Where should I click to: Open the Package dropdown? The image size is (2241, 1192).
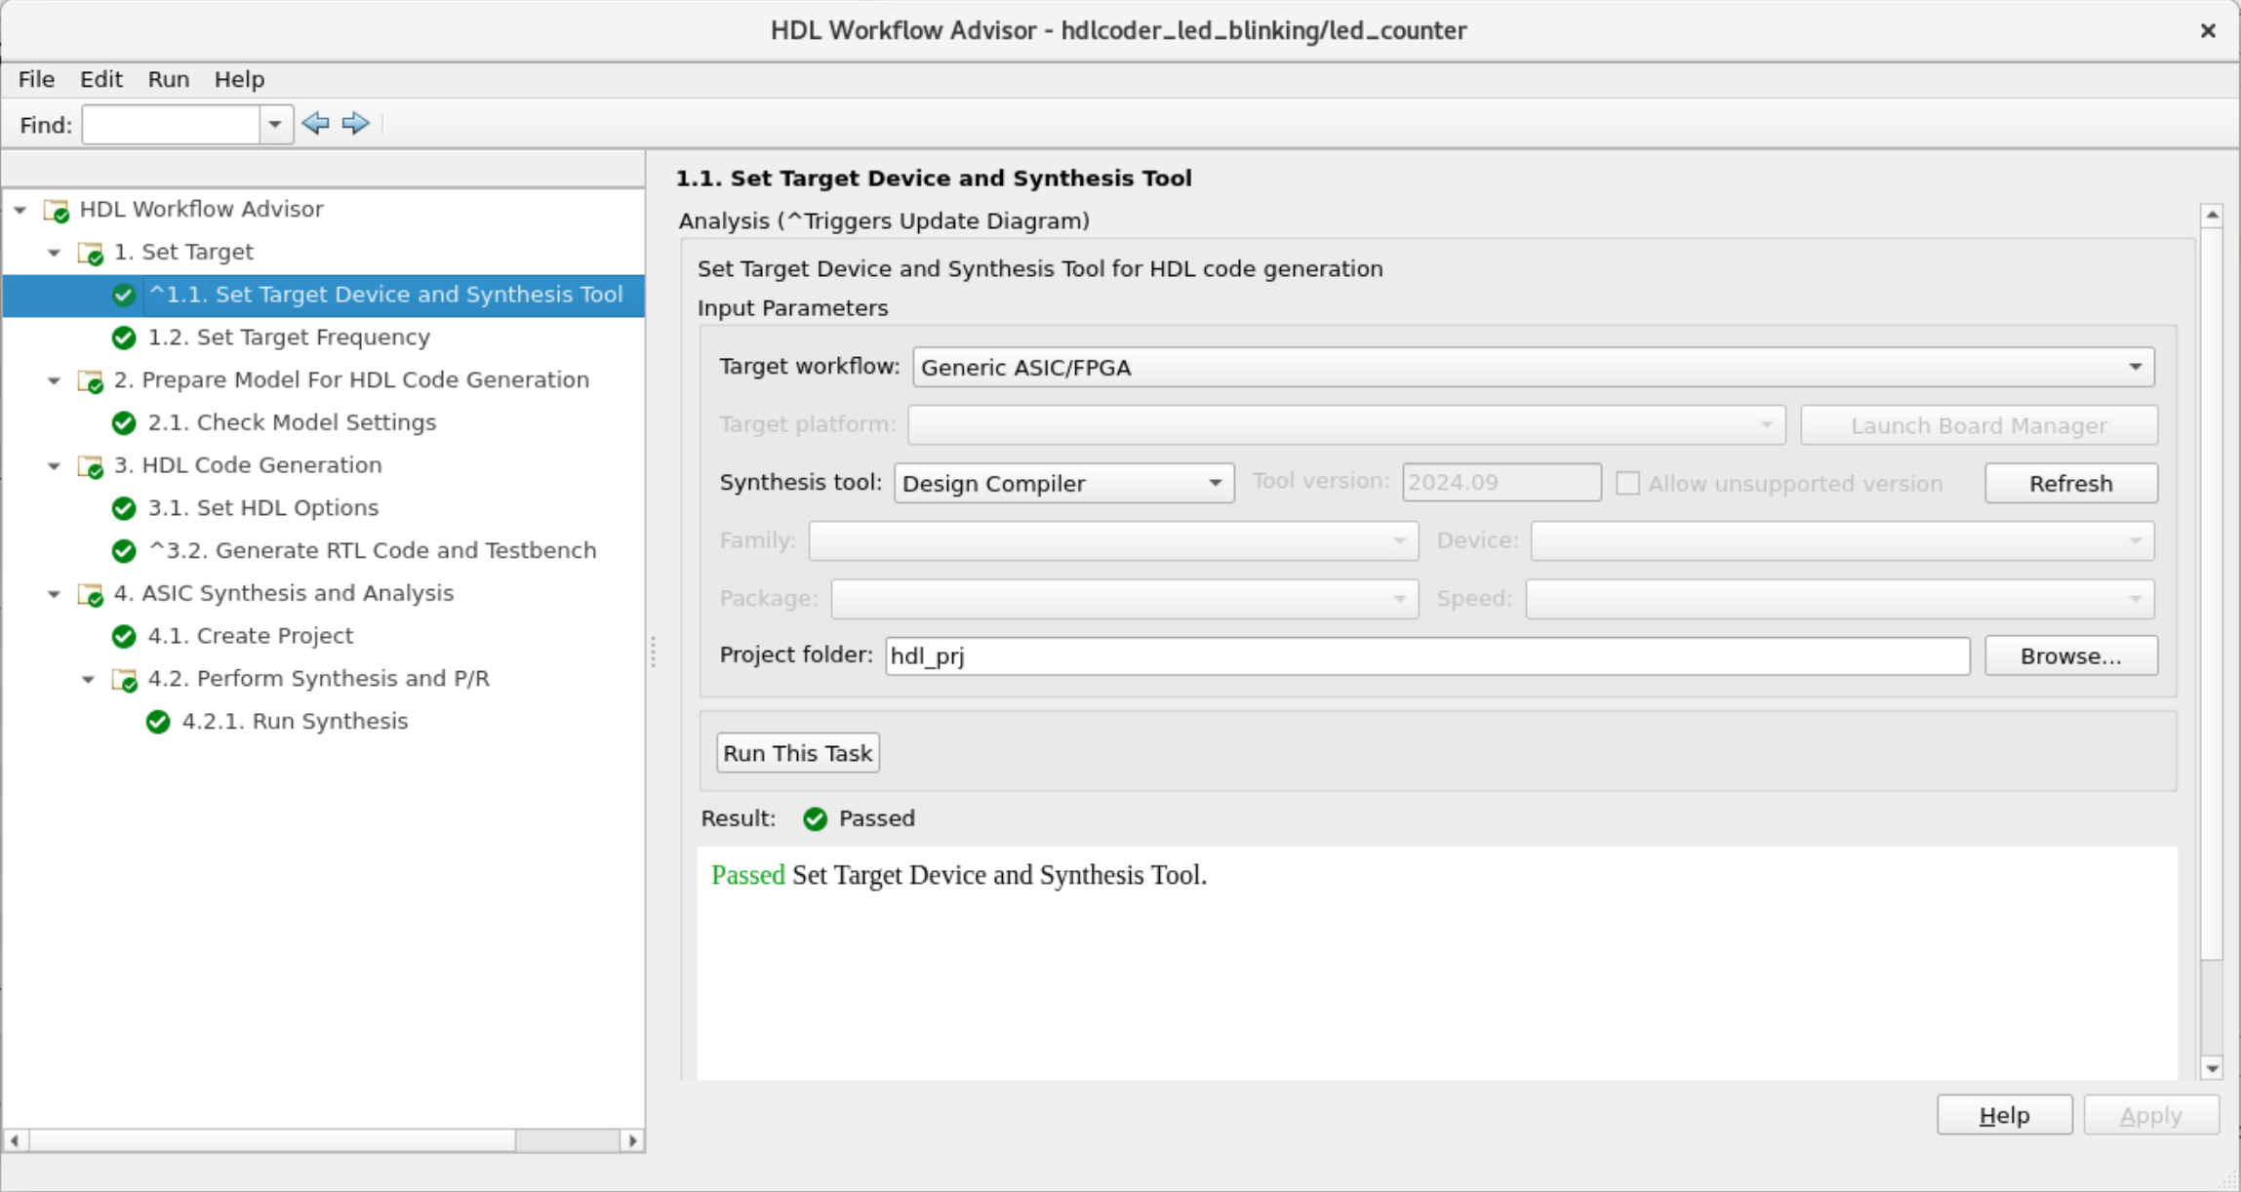(x=1124, y=599)
